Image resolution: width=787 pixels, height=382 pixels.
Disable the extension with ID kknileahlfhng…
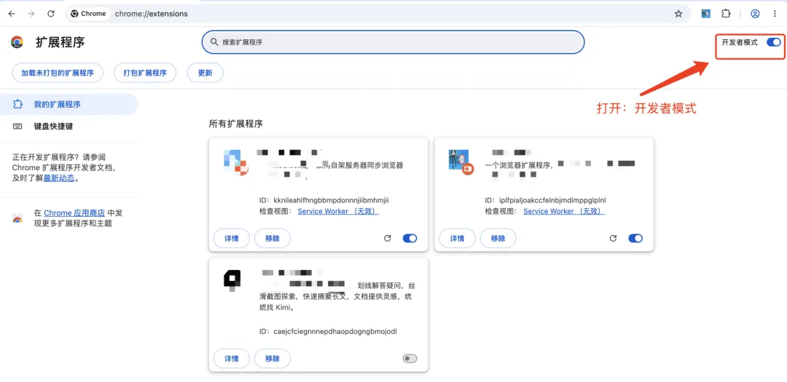click(410, 238)
